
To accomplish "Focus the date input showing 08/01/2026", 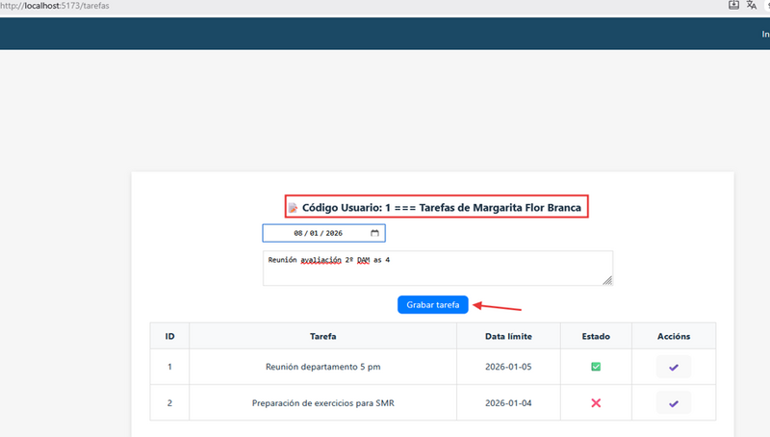I will [323, 233].
